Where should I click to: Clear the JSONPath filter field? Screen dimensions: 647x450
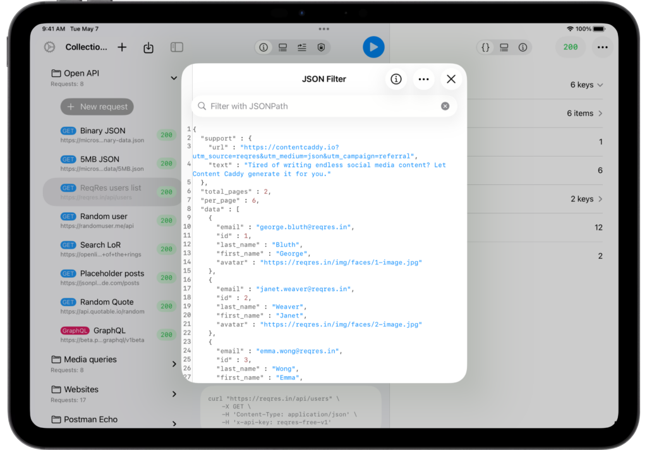(445, 106)
